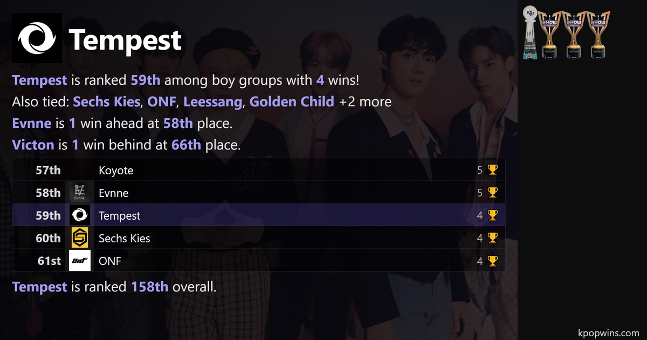Click the trophy icon in ONF's row
Viewport: 647px width, 340px height.
[492, 261]
